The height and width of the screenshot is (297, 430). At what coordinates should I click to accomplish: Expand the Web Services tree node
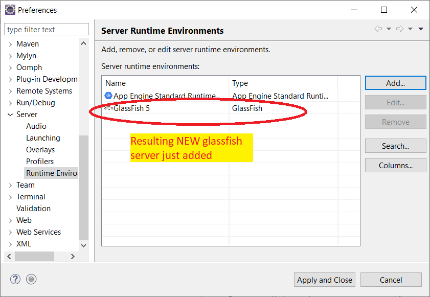pos(10,232)
